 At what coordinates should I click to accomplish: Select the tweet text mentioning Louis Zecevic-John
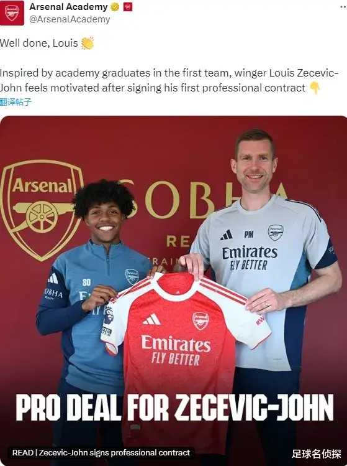[x=169, y=80]
